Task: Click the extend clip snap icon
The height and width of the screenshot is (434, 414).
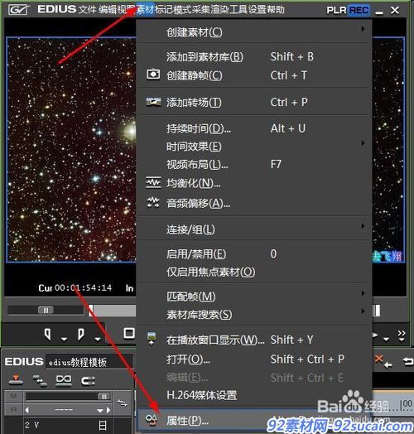Action: click(89, 381)
